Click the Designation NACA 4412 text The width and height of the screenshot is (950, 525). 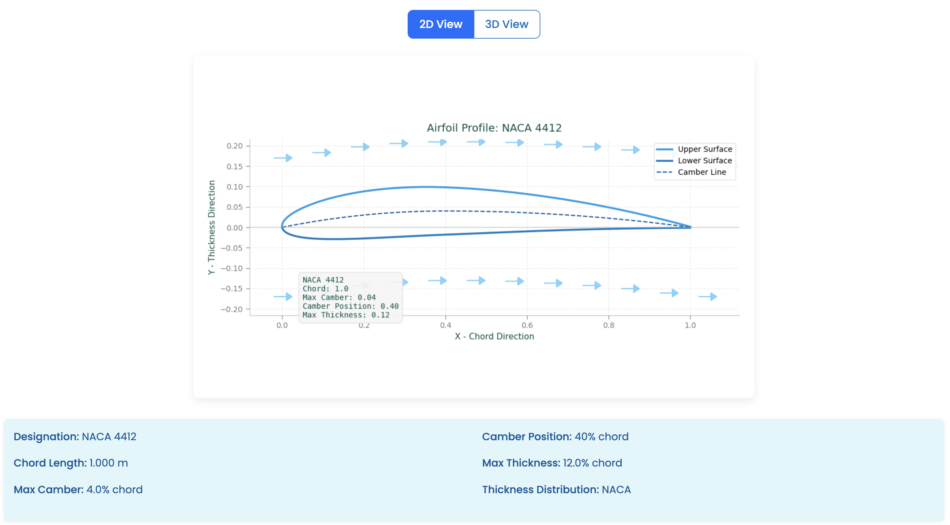pos(75,436)
